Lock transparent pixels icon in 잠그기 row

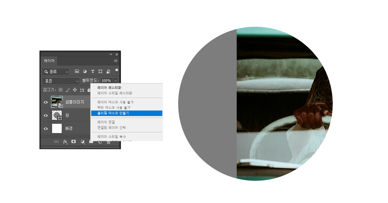pos(60,90)
